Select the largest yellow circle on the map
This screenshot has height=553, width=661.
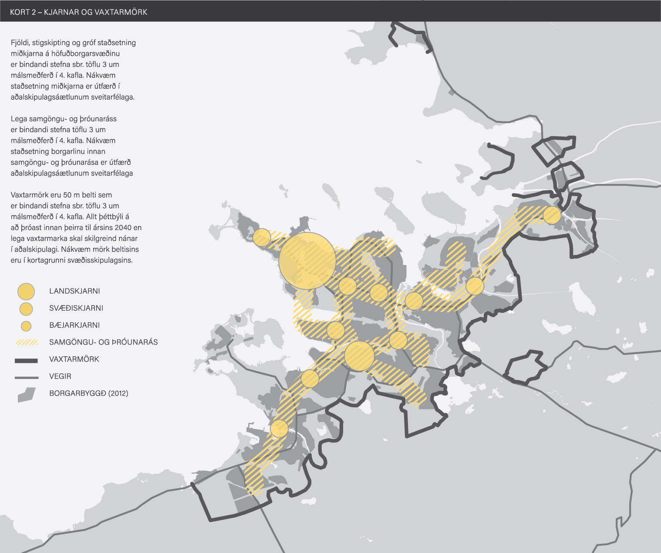(307, 261)
